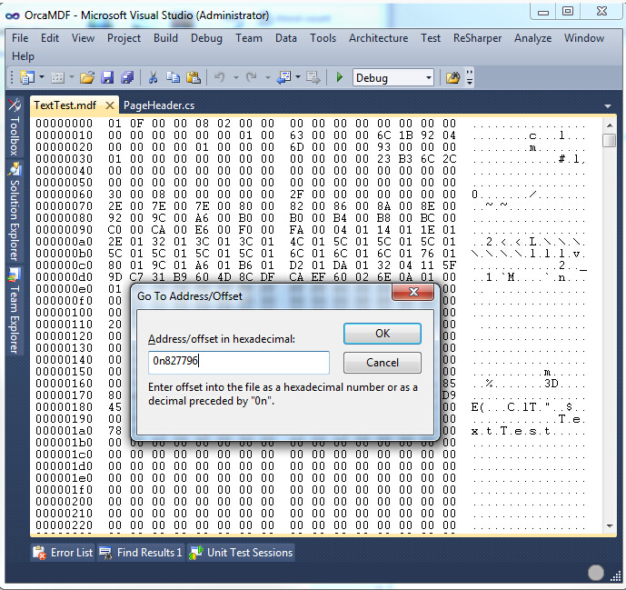Click the Add New Item toolbar icon

[x=57, y=77]
